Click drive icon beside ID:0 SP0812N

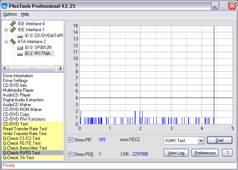click(20, 48)
